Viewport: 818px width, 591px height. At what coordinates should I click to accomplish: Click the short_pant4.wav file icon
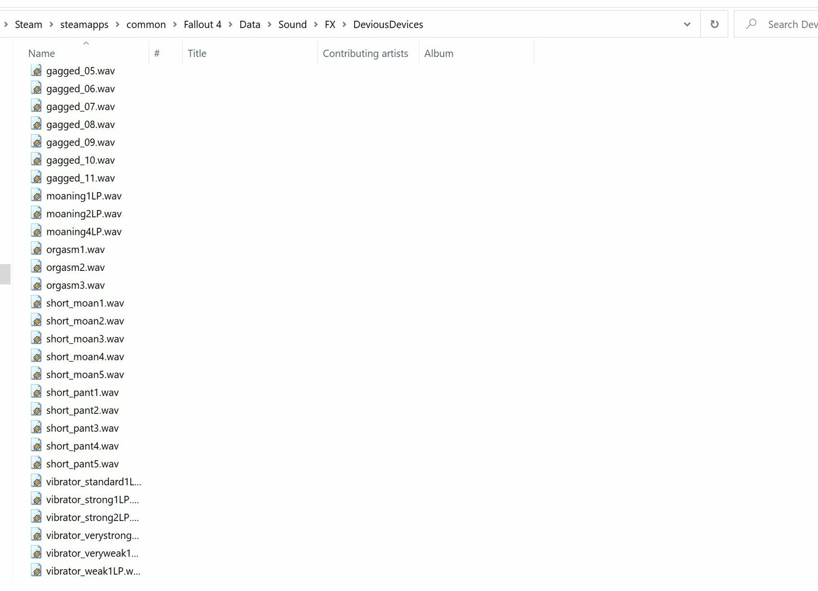click(x=36, y=446)
